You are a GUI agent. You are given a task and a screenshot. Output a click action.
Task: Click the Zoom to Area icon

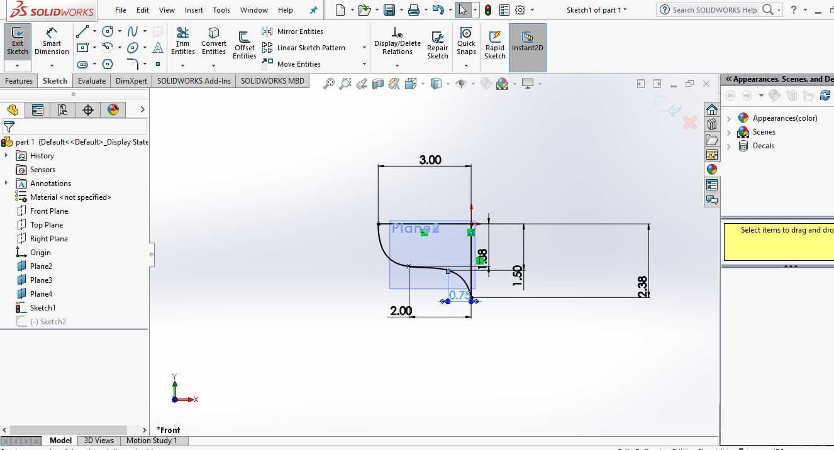point(345,84)
